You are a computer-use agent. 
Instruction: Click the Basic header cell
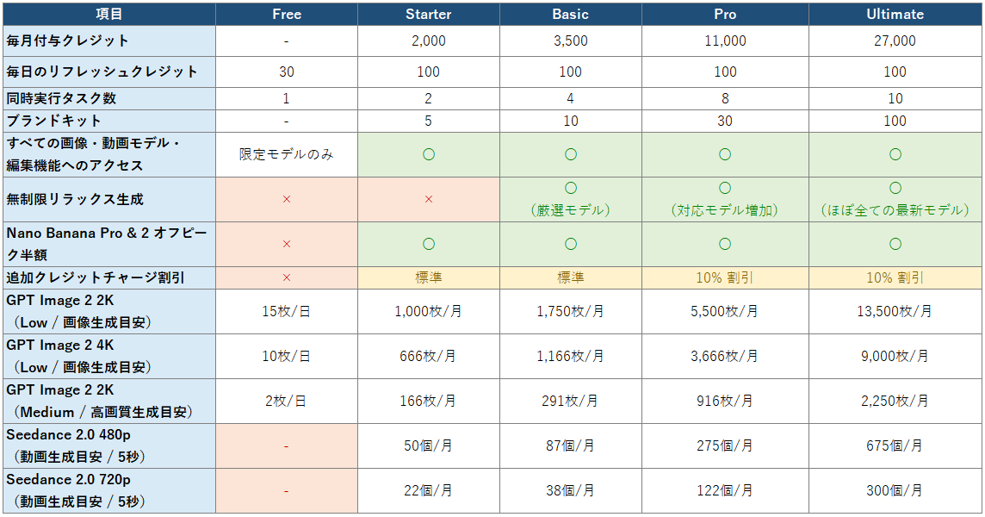click(x=570, y=14)
